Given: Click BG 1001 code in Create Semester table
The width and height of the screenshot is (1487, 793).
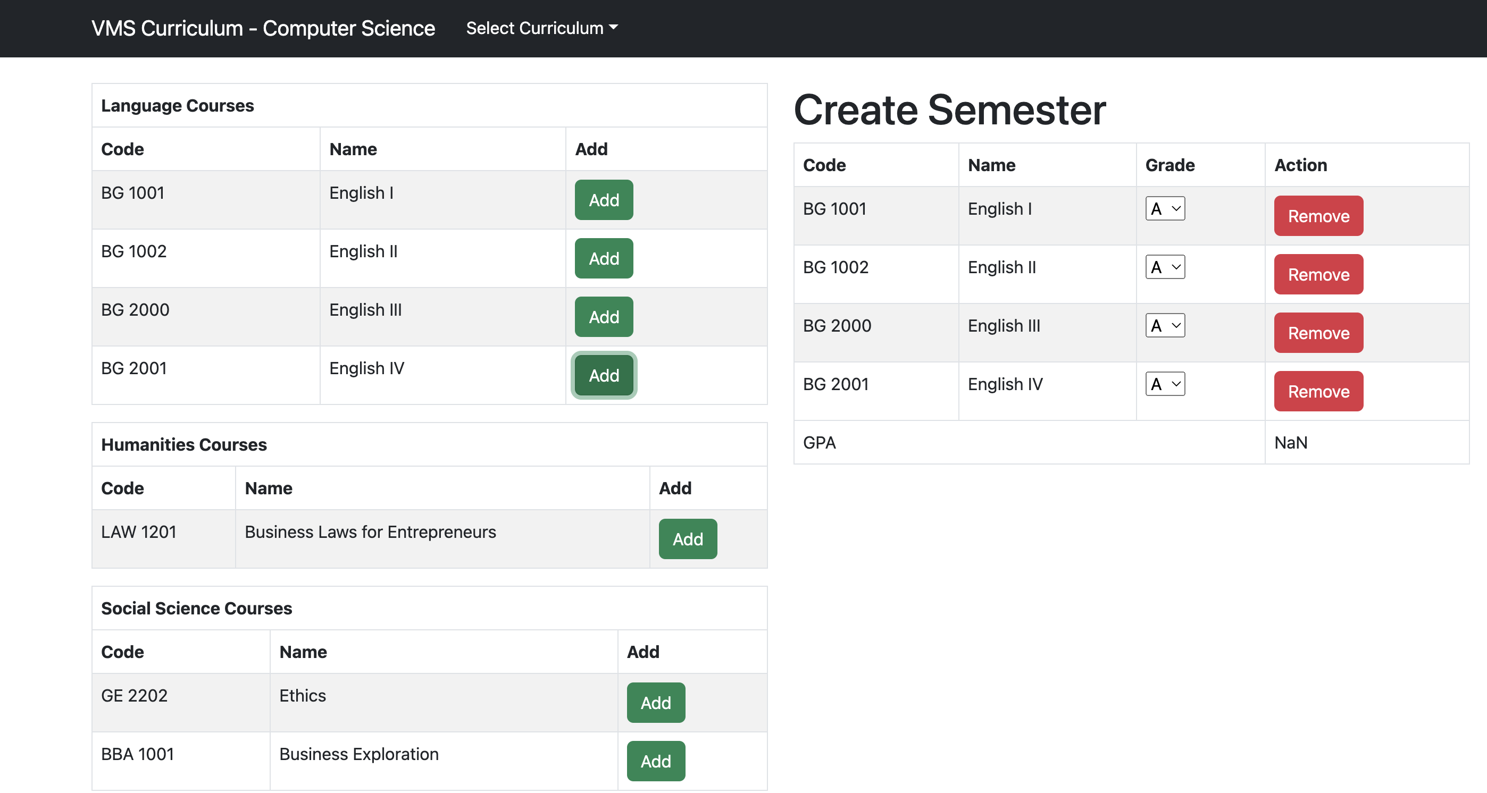Looking at the screenshot, I should coord(834,209).
